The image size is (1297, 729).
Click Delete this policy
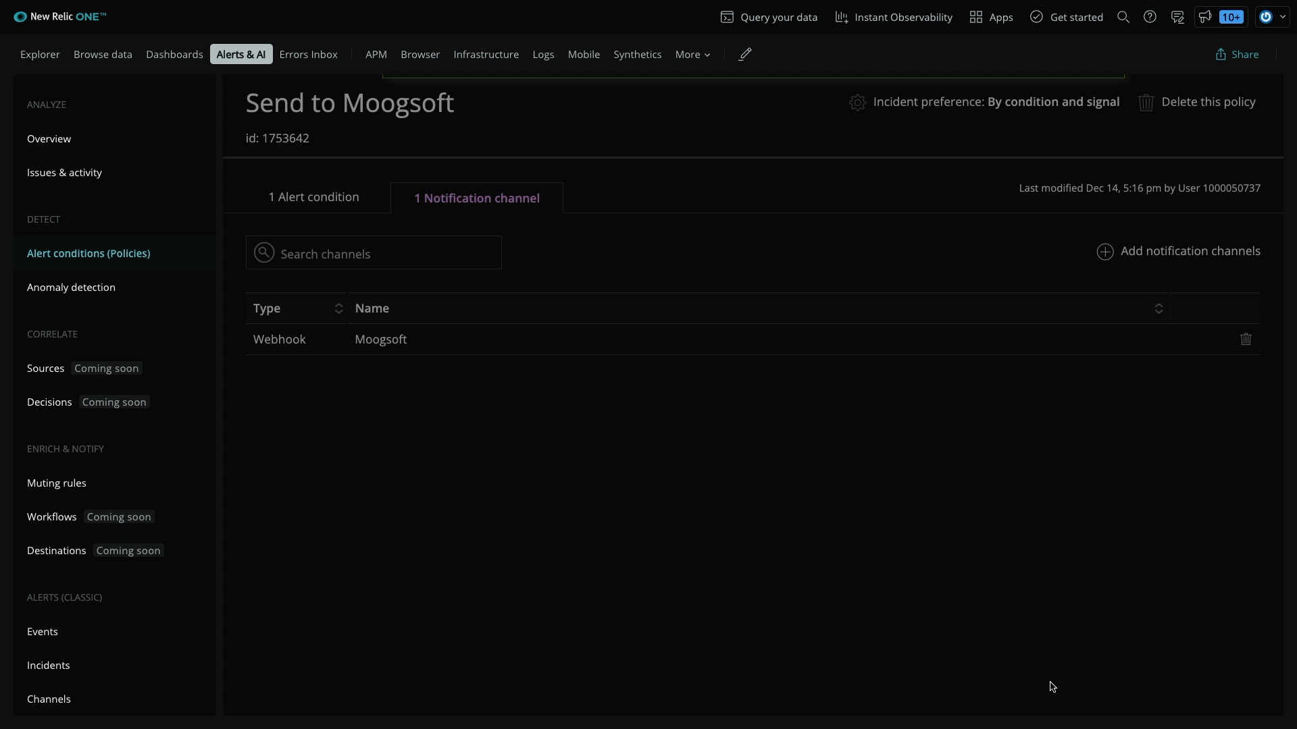pos(1197,103)
